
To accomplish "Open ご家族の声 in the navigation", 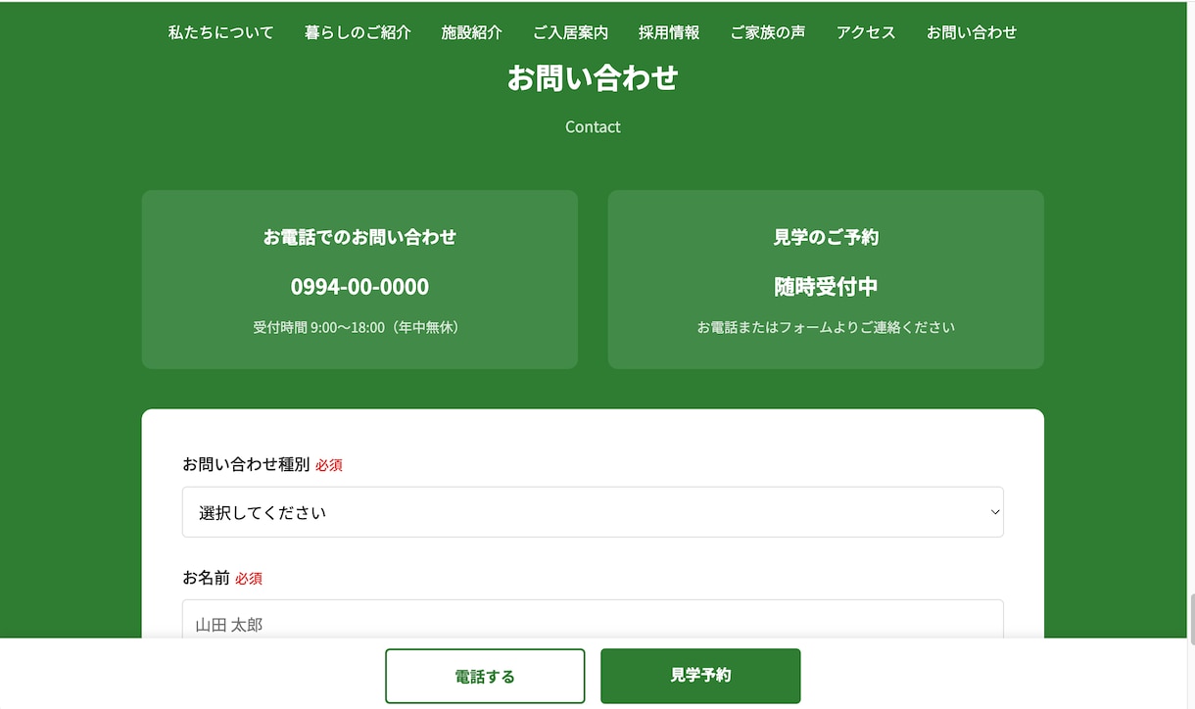I will pos(768,32).
